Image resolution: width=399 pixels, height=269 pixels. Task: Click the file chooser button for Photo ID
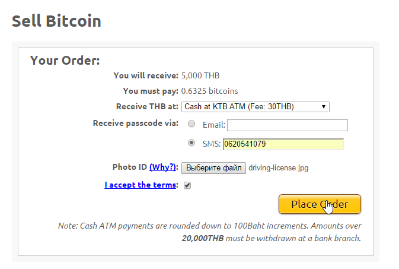[x=213, y=168]
